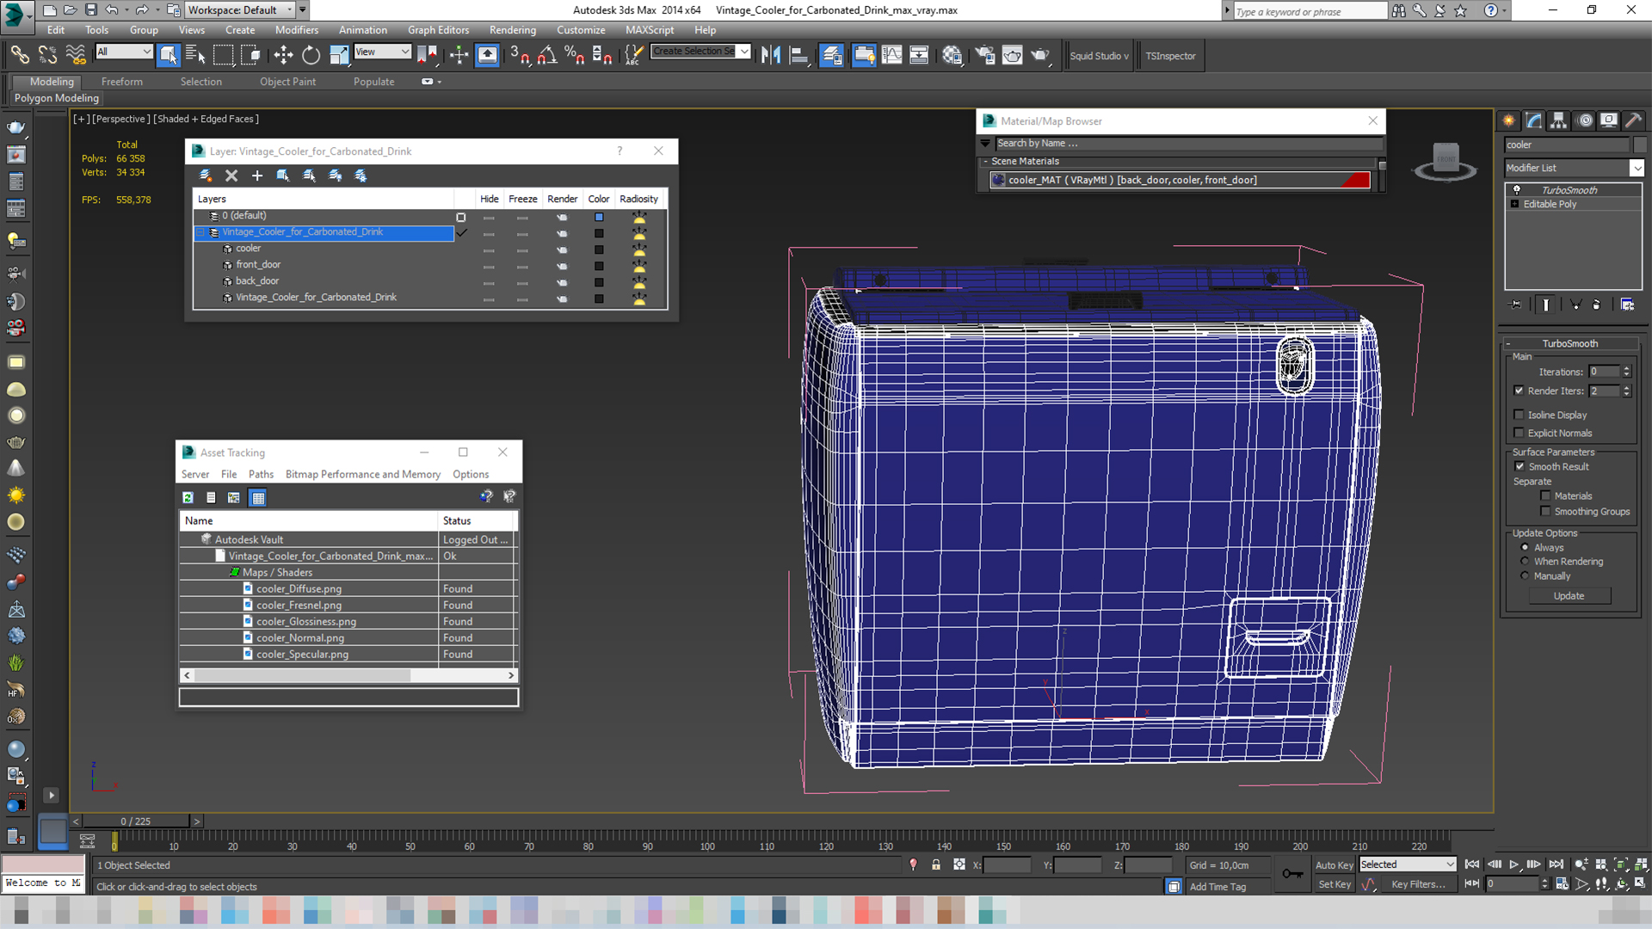
Task: Click the front_door layer color swatch
Action: tap(599, 266)
